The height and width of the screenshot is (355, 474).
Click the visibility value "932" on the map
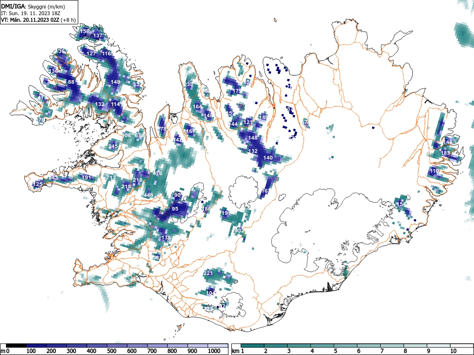[239, 231]
